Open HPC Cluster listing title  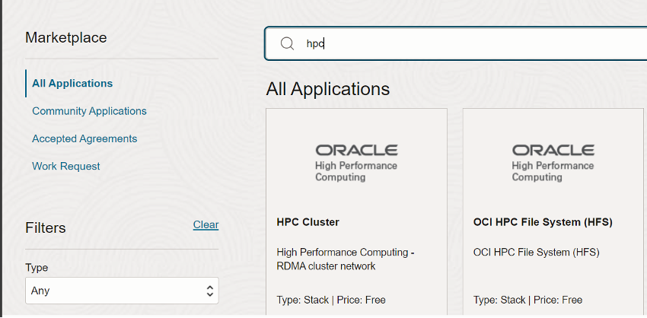click(x=308, y=222)
